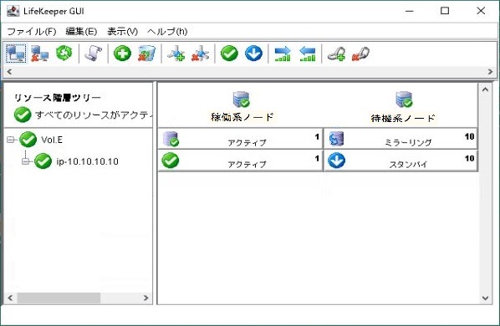Viewport: 500px width, 326px height.
Task: Click the スタンバイ status text
Action: pos(408,165)
